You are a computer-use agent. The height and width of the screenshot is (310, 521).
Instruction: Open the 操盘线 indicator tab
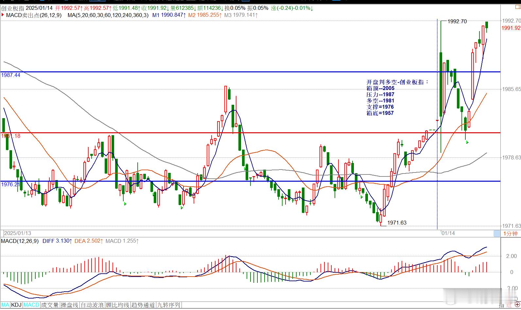70,305
